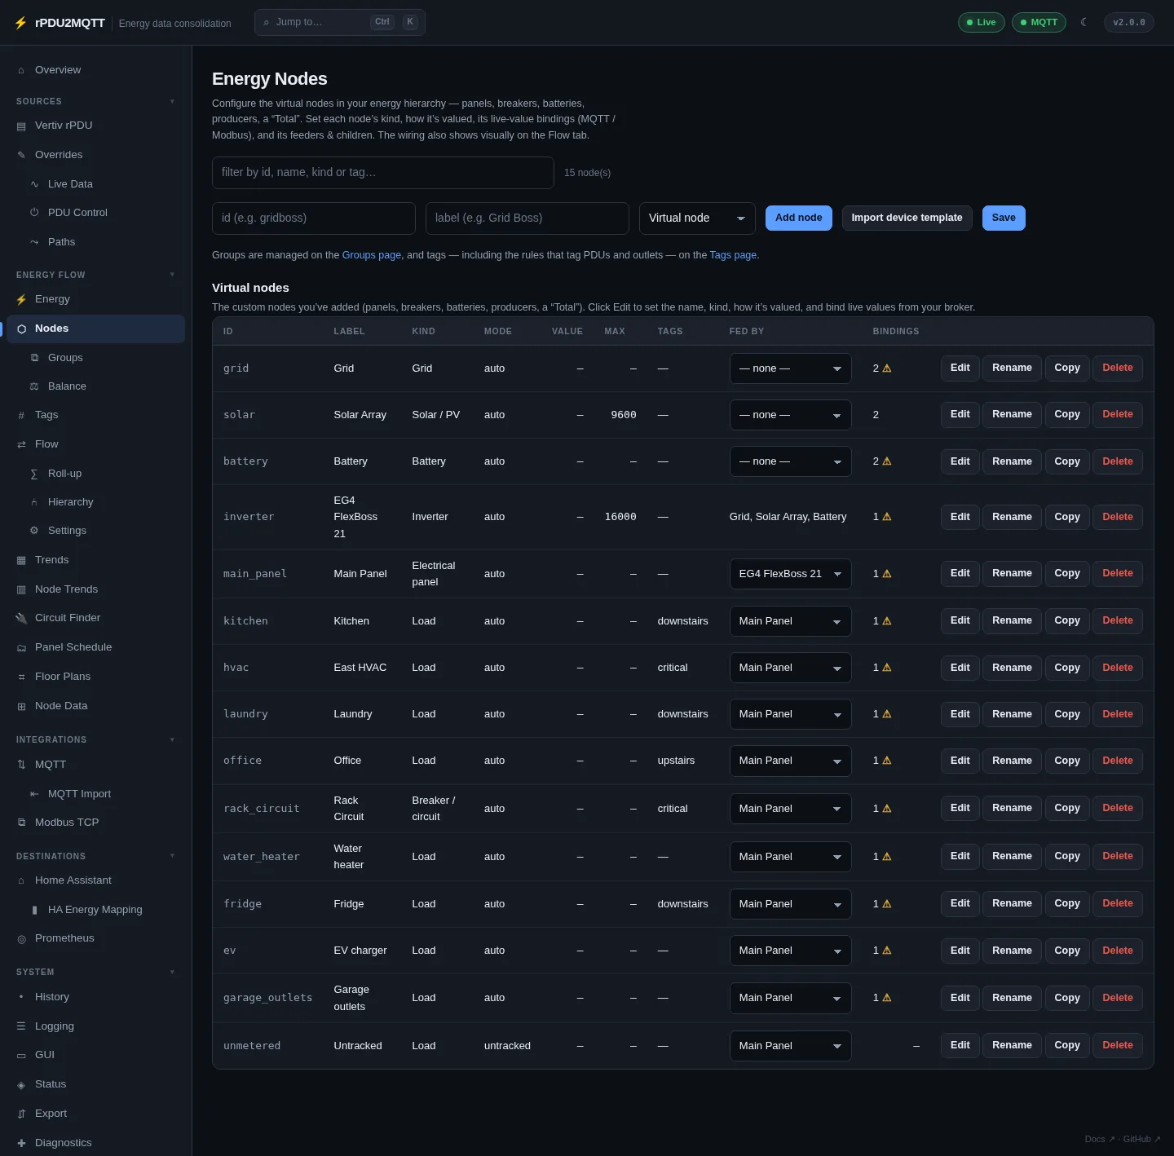Click Copy for the hvac node

click(x=1066, y=668)
